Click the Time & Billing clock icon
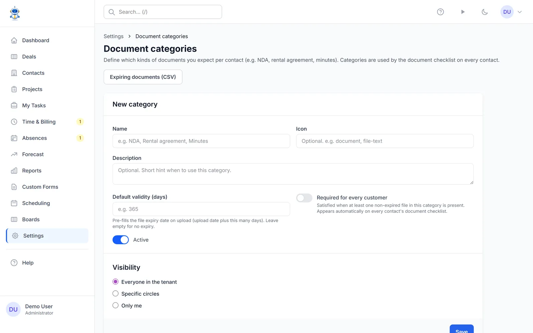 click(x=14, y=122)
